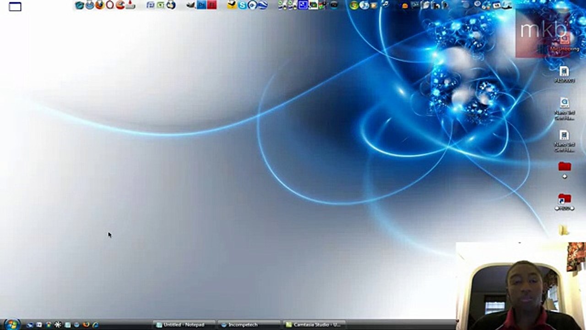Click the white asterisk quick launch icon
Image resolution: width=586 pixels, height=330 pixels.
58,324
